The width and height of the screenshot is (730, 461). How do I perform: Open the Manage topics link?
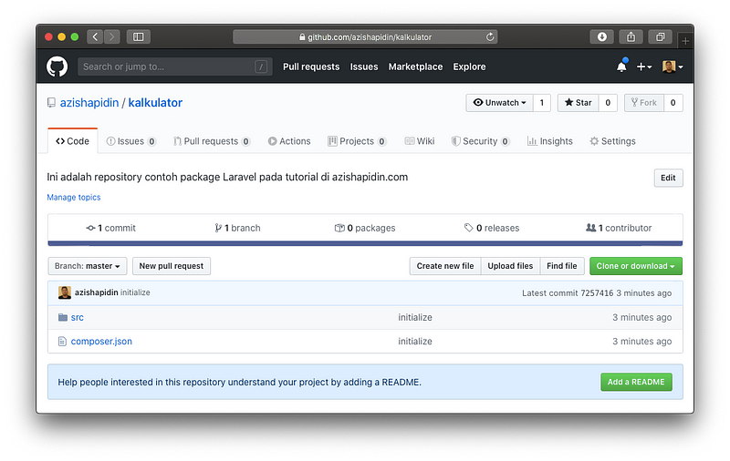point(74,197)
